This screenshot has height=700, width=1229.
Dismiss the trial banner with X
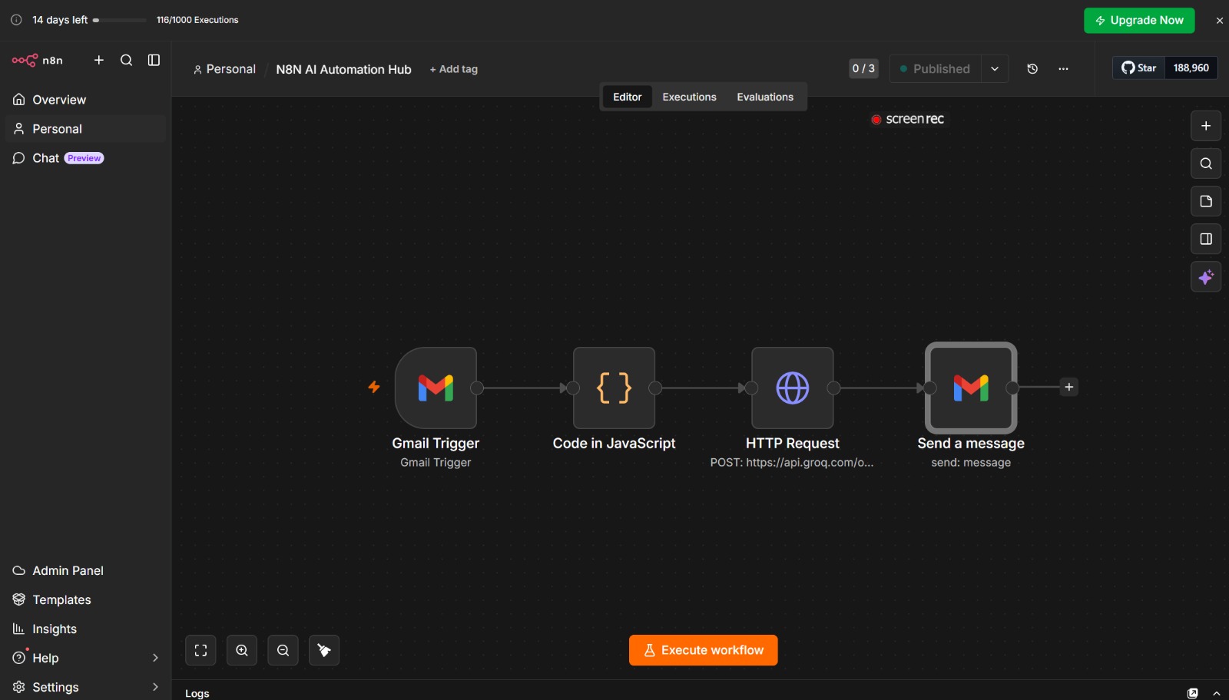pyautogui.click(x=1219, y=21)
